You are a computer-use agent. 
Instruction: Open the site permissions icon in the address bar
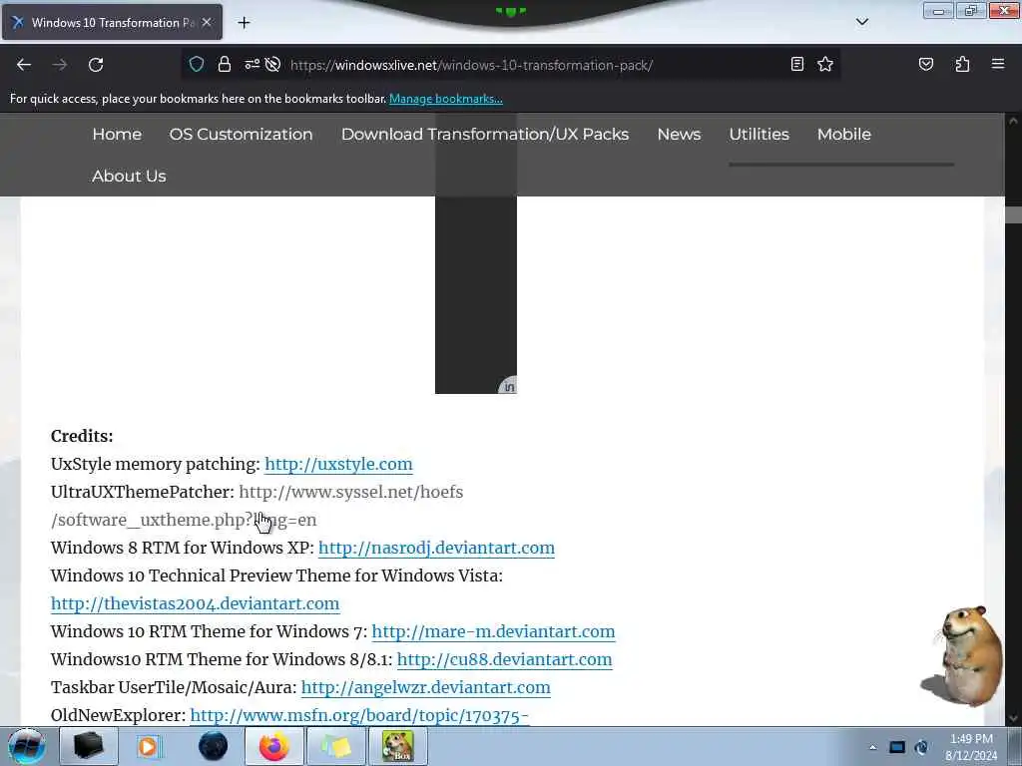click(x=252, y=64)
